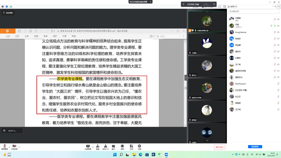This screenshot has height=158, width=281.
Task: Open the 聊天 chat icon
Action: (x=113, y=146)
